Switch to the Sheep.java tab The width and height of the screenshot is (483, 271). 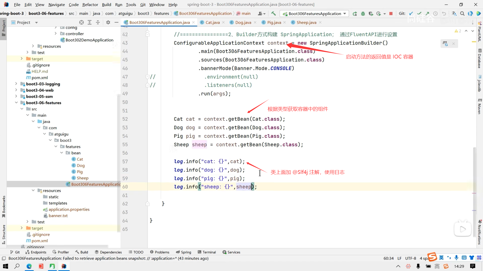tap(306, 22)
